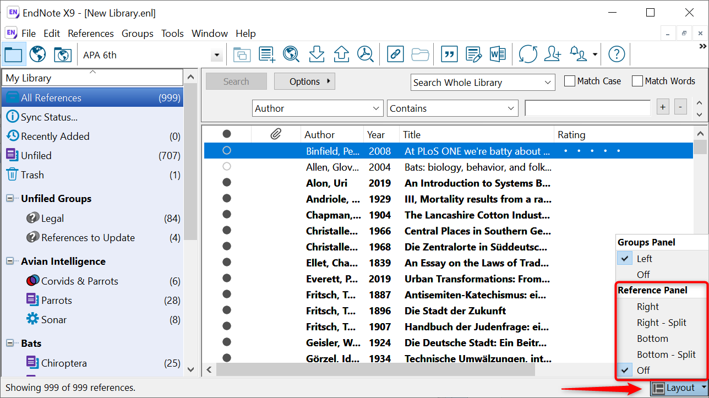The height and width of the screenshot is (398, 709).
Task: Click the Layout button
Action: click(678, 388)
